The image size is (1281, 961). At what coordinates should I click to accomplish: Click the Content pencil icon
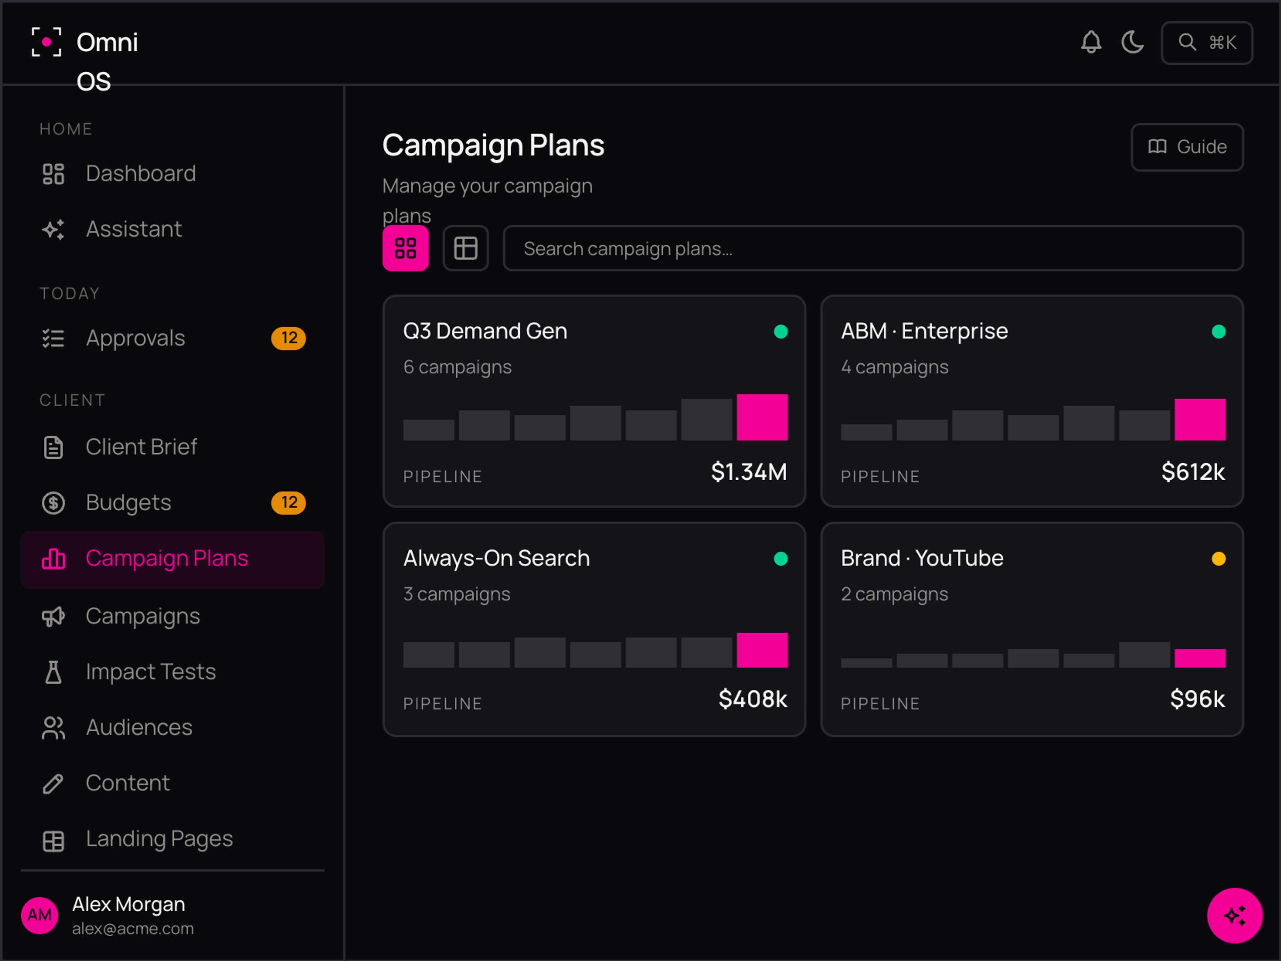tap(53, 783)
